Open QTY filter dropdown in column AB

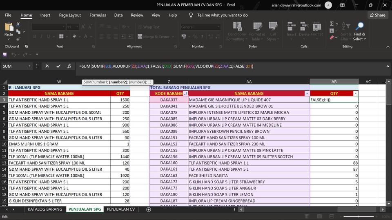pyautogui.click(x=356, y=94)
